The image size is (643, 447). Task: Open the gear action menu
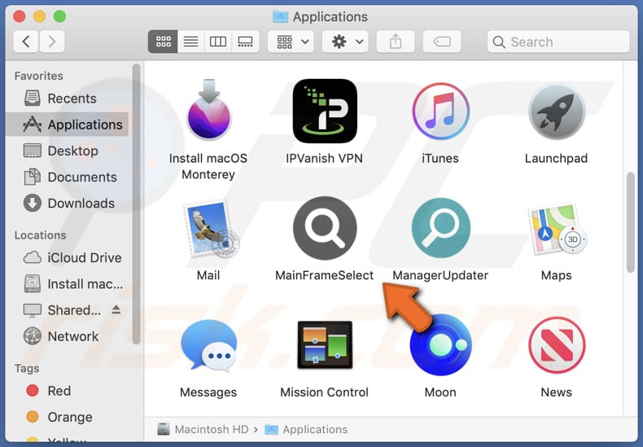pos(345,42)
